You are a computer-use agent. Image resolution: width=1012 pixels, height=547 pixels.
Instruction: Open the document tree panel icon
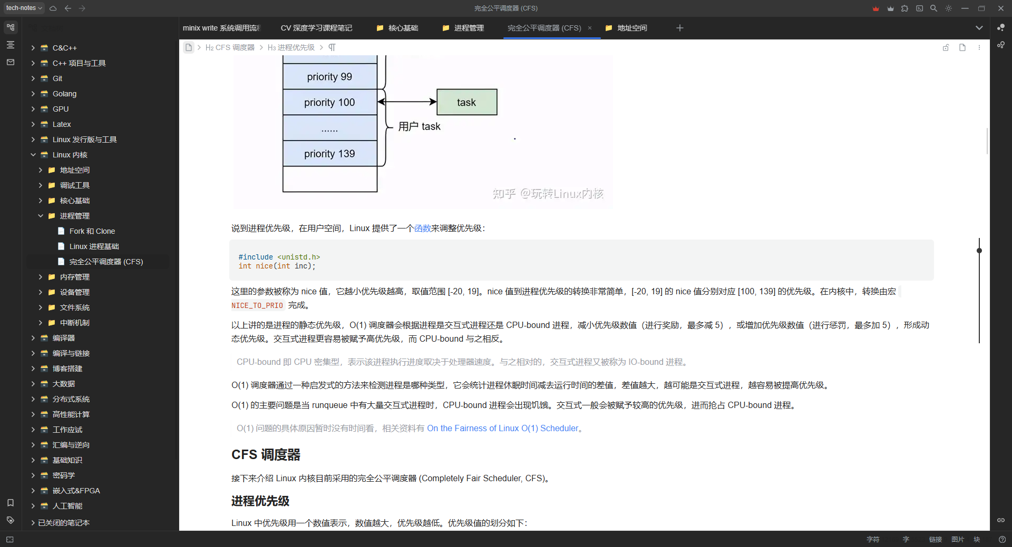[11, 27]
